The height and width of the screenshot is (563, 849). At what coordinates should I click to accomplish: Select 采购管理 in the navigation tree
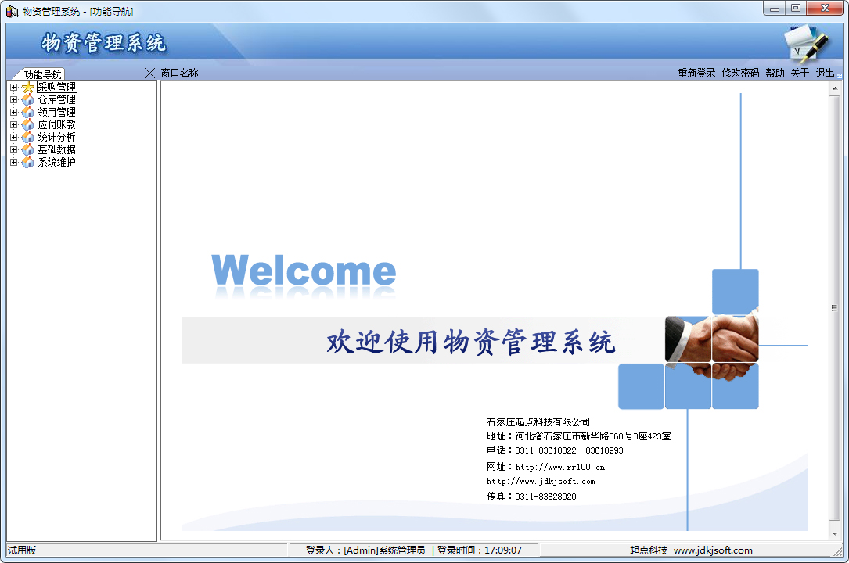click(57, 87)
